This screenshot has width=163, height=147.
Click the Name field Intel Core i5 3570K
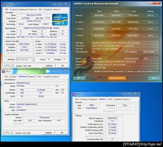point(34,15)
